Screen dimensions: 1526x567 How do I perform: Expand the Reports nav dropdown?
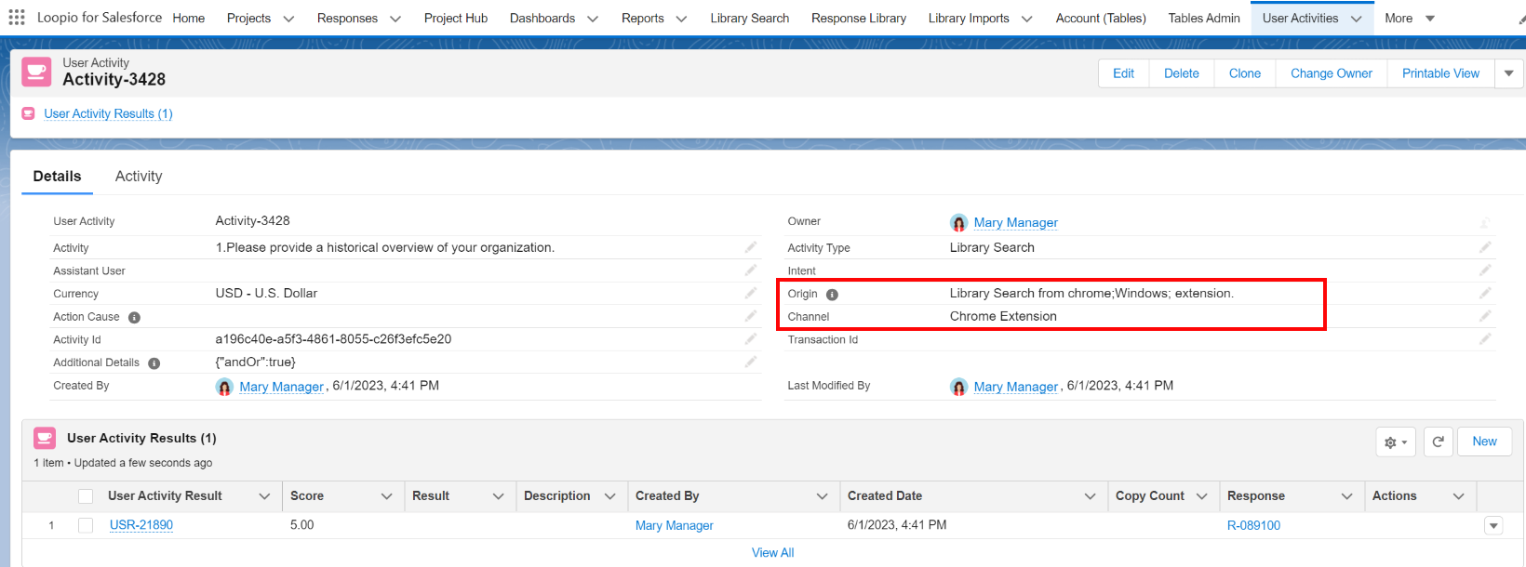click(x=681, y=19)
